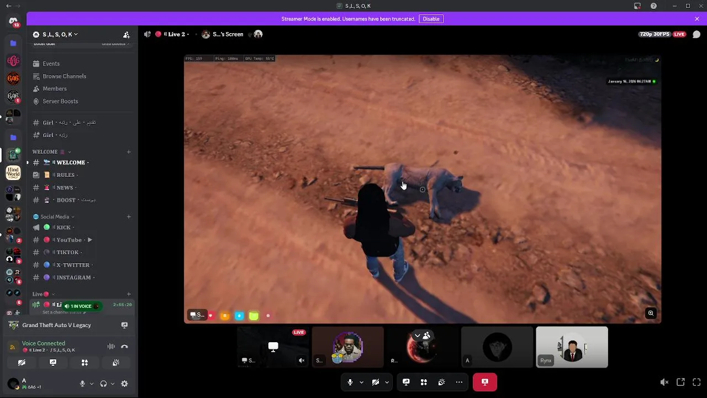Image resolution: width=707 pixels, height=398 pixels.
Task: Open more options ellipsis in call bar
Action: 459,382
